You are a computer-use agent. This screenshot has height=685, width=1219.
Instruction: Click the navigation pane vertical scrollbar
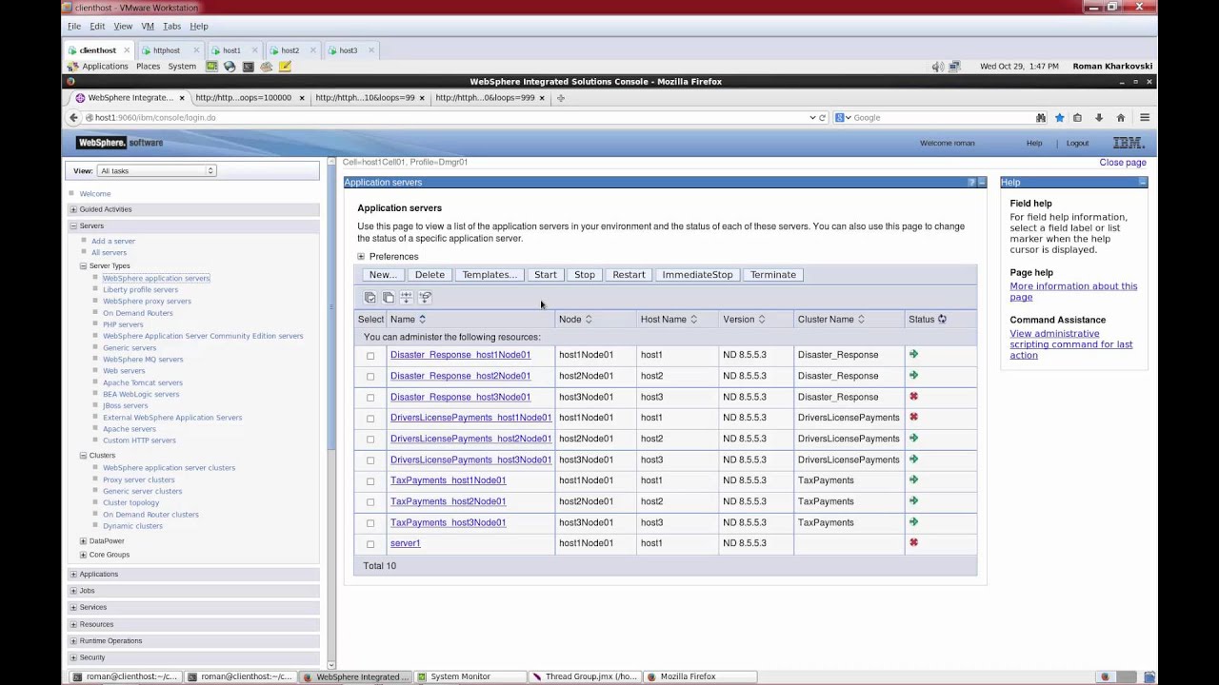pos(331,412)
